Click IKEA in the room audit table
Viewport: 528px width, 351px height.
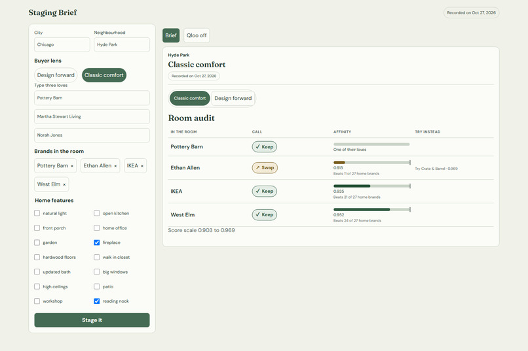(176, 191)
